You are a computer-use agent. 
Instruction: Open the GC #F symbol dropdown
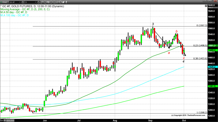[x=15, y=2]
